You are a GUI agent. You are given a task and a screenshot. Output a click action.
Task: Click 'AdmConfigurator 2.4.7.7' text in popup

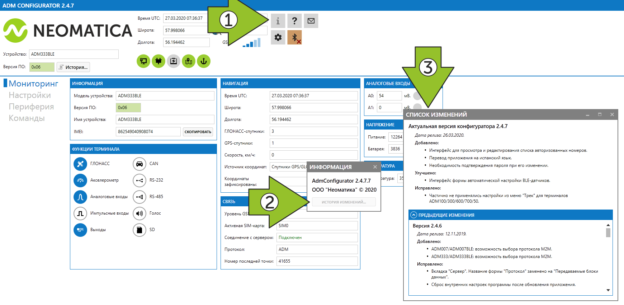click(x=341, y=181)
